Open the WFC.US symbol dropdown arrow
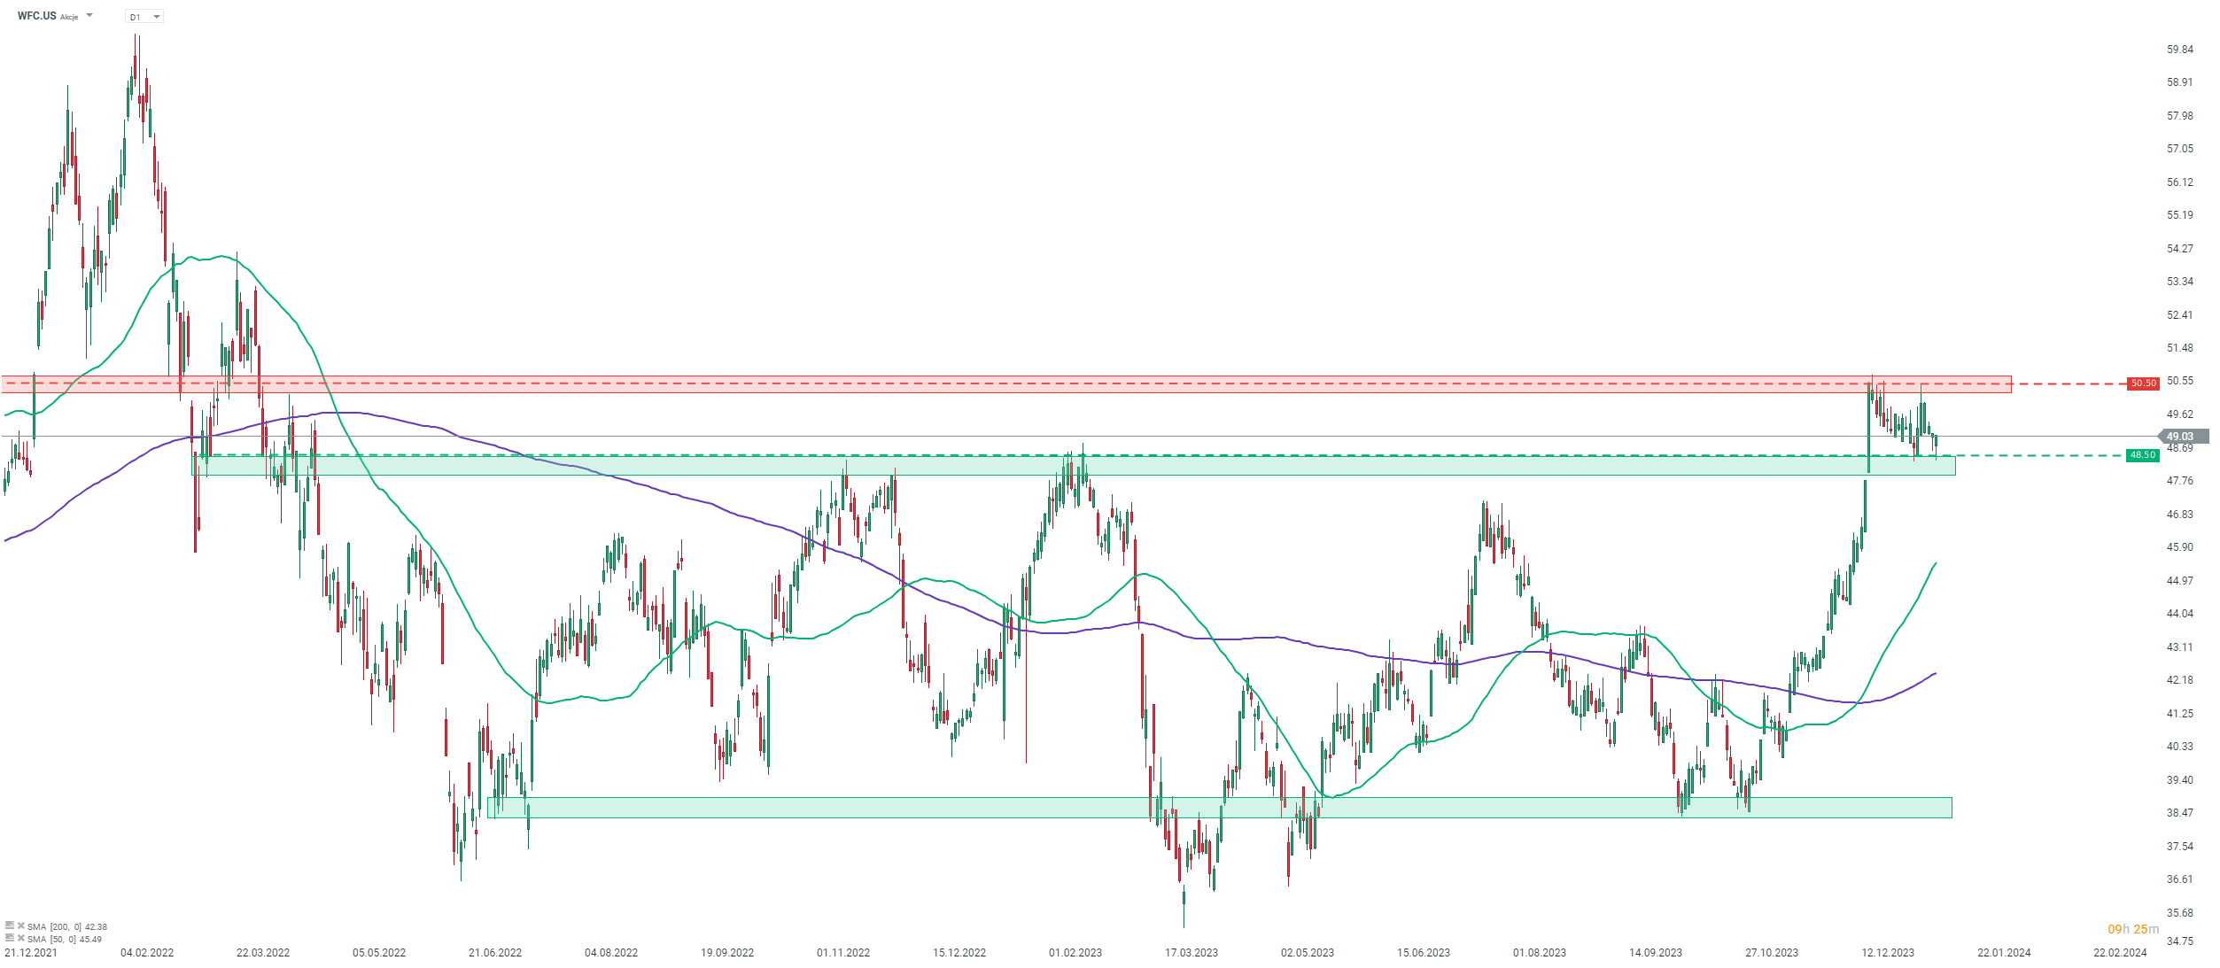 coord(89,16)
